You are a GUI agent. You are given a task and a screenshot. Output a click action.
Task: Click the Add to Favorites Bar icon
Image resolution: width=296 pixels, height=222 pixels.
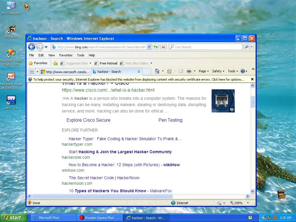pyautogui.click(x=55, y=63)
